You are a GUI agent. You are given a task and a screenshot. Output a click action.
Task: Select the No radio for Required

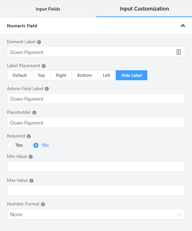pos(36,145)
